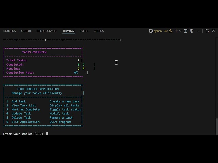The image size is (218, 163).
Task: Click the 'Exit Application' line
Action: tap(26, 122)
